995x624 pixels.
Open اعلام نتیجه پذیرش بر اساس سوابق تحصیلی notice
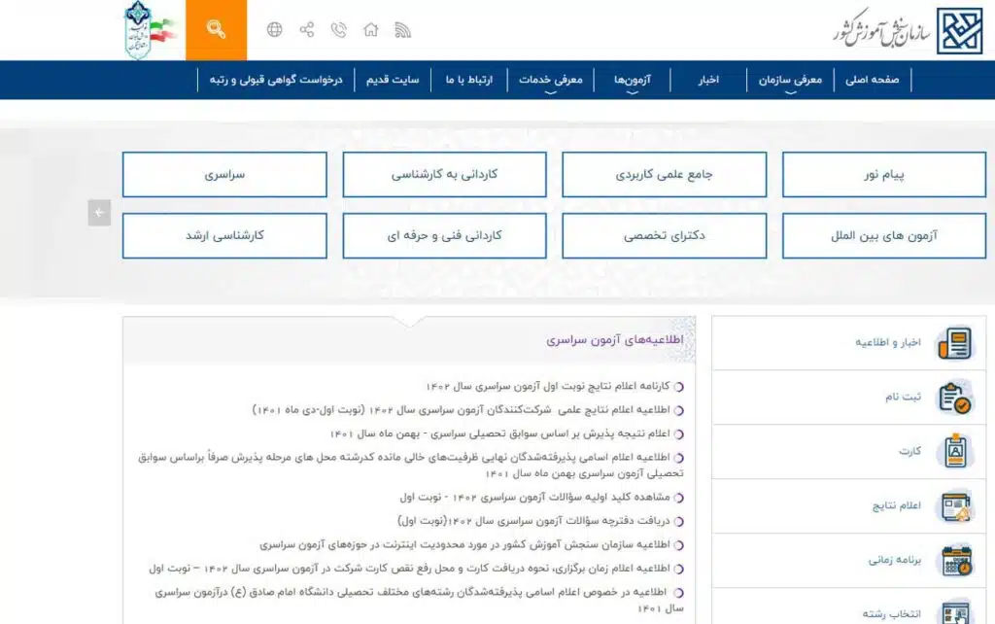click(500, 433)
